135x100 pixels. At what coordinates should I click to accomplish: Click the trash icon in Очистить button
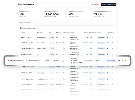click(x=93, y=4)
